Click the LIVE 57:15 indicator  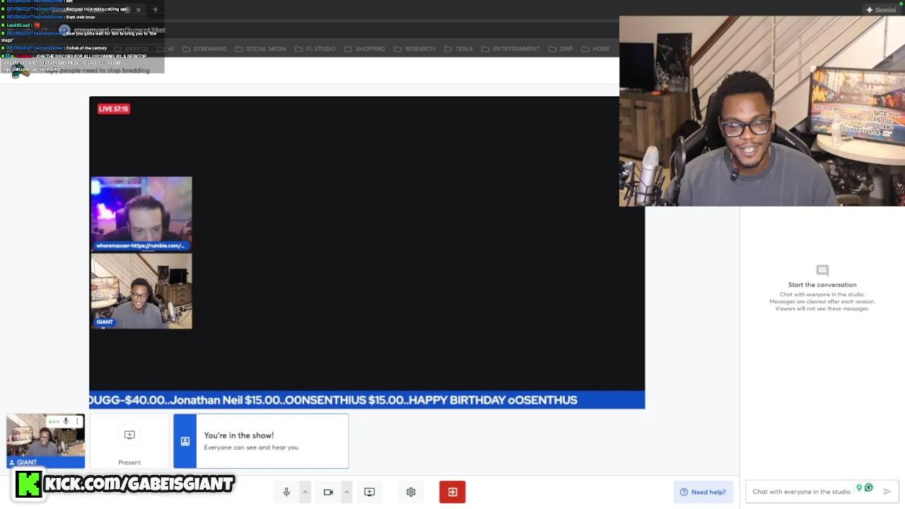click(114, 109)
